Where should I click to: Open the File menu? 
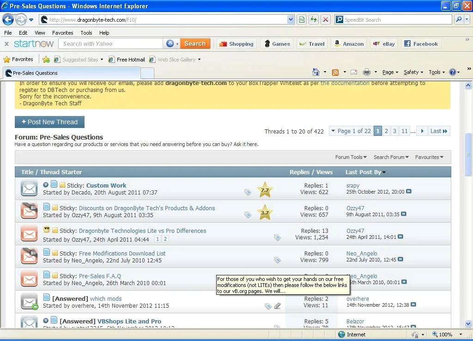[8, 33]
